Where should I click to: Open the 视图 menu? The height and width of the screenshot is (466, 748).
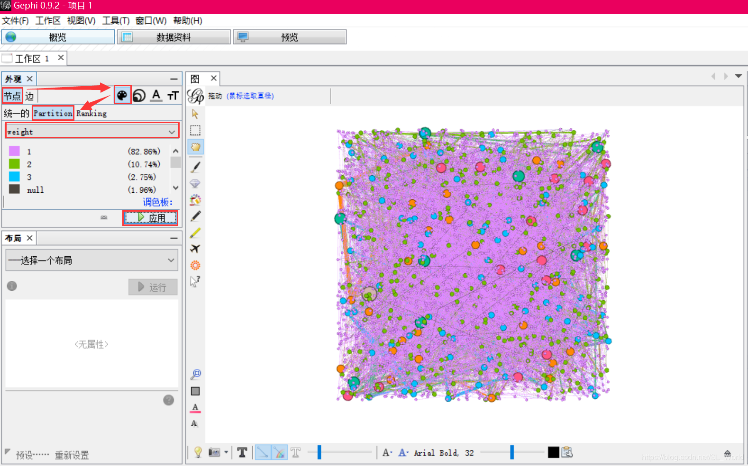coord(81,21)
